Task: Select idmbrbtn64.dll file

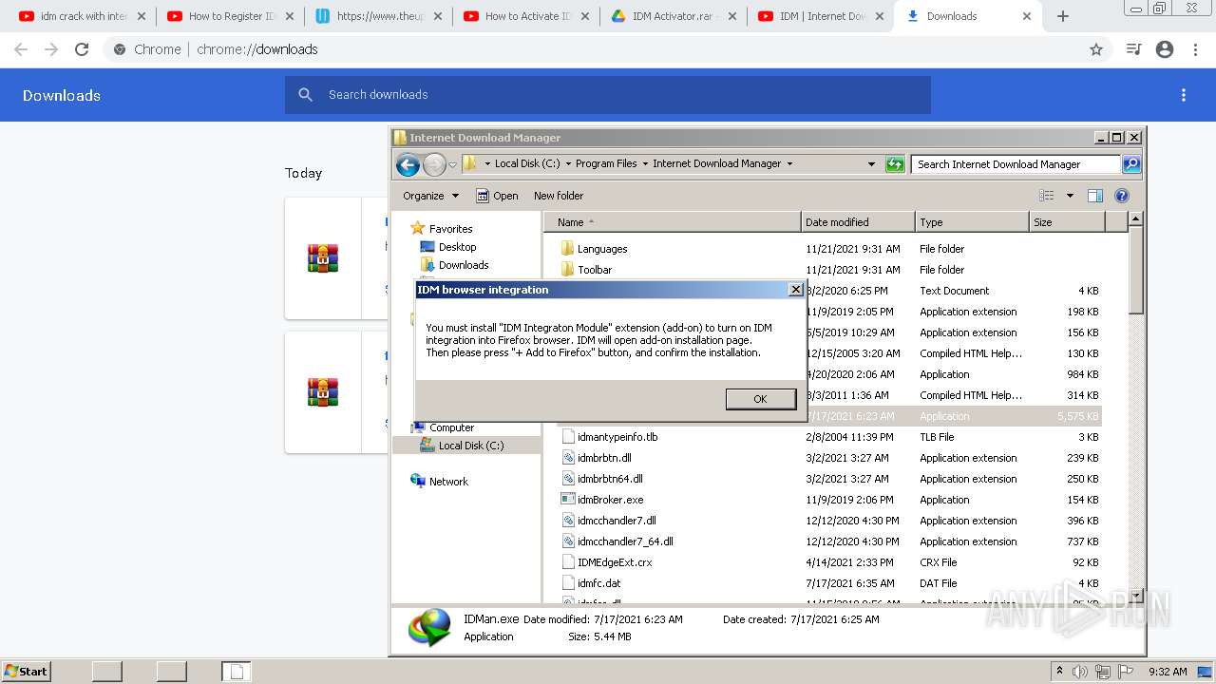Action: coord(610,479)
